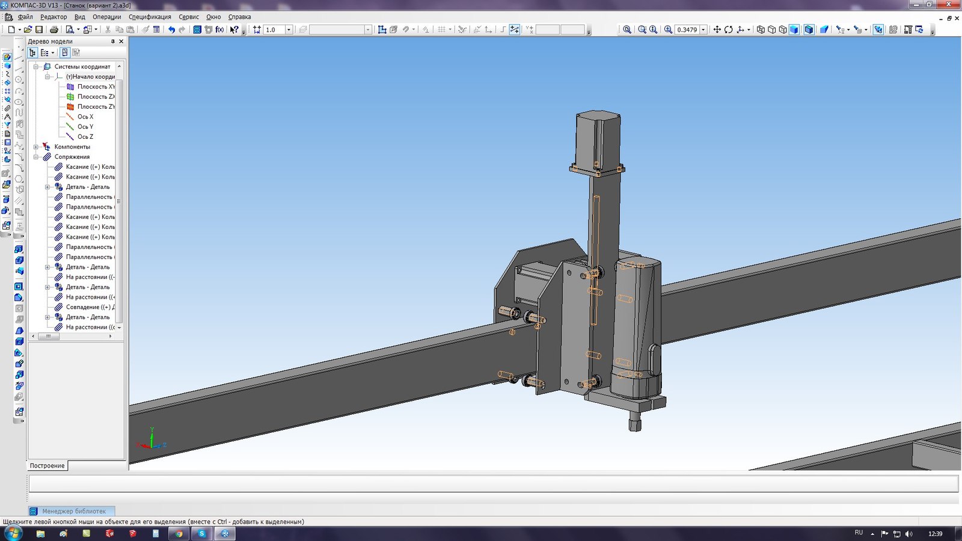Screen dimensions: 962x541
Task: Open the zoom scale 0.3479 dropdown
Action: point(703,29)
